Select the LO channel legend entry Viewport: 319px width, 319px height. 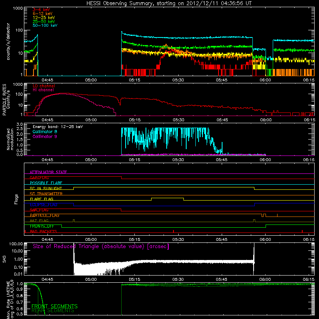pos(44,86)
